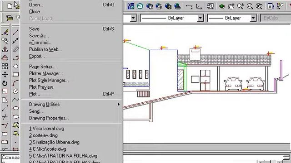
Task: Expand the Drawing Utilities submenu
Action: [x=72, y=105]
